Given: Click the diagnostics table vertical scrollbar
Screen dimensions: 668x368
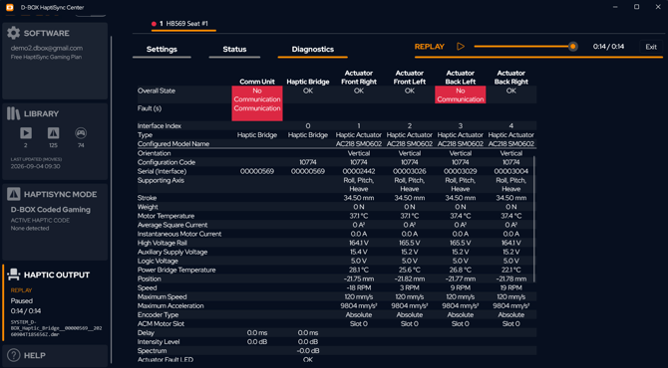Looking at the screenshot, I should (534, 219).
